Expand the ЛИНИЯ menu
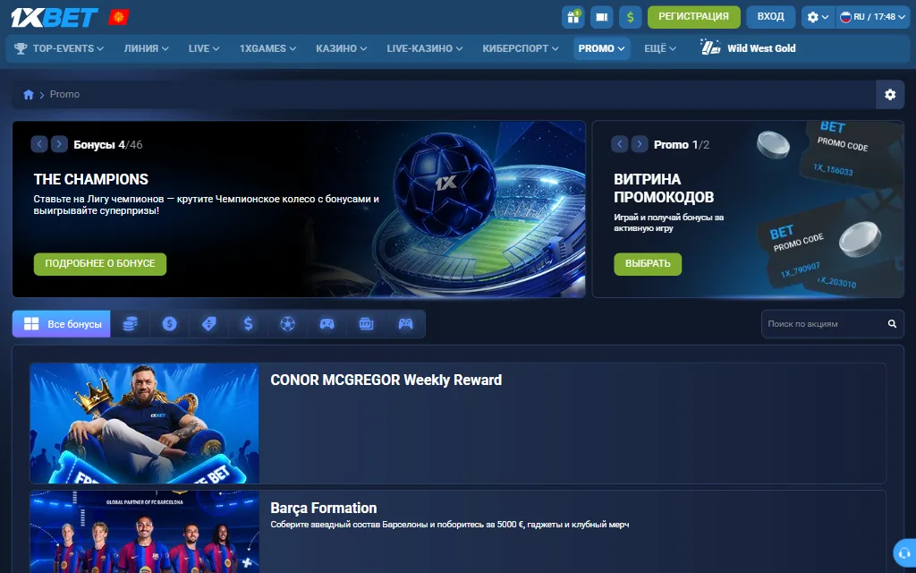This screenshot has height=573, width=916. (x=146, y=48)
